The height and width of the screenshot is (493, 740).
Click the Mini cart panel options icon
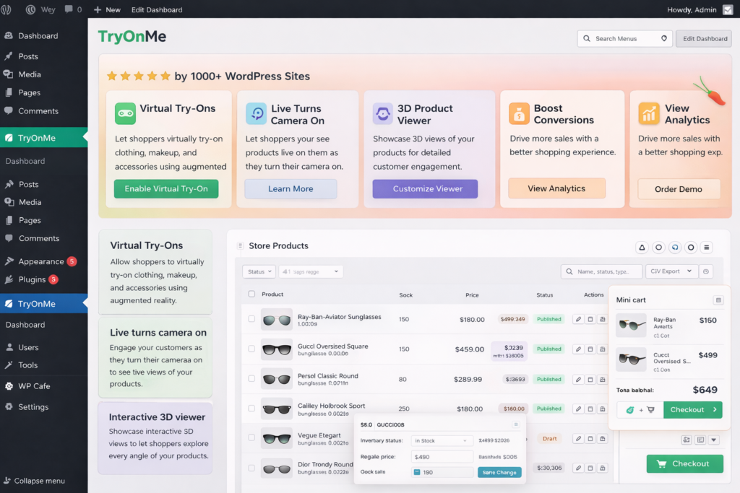[718, 300]
